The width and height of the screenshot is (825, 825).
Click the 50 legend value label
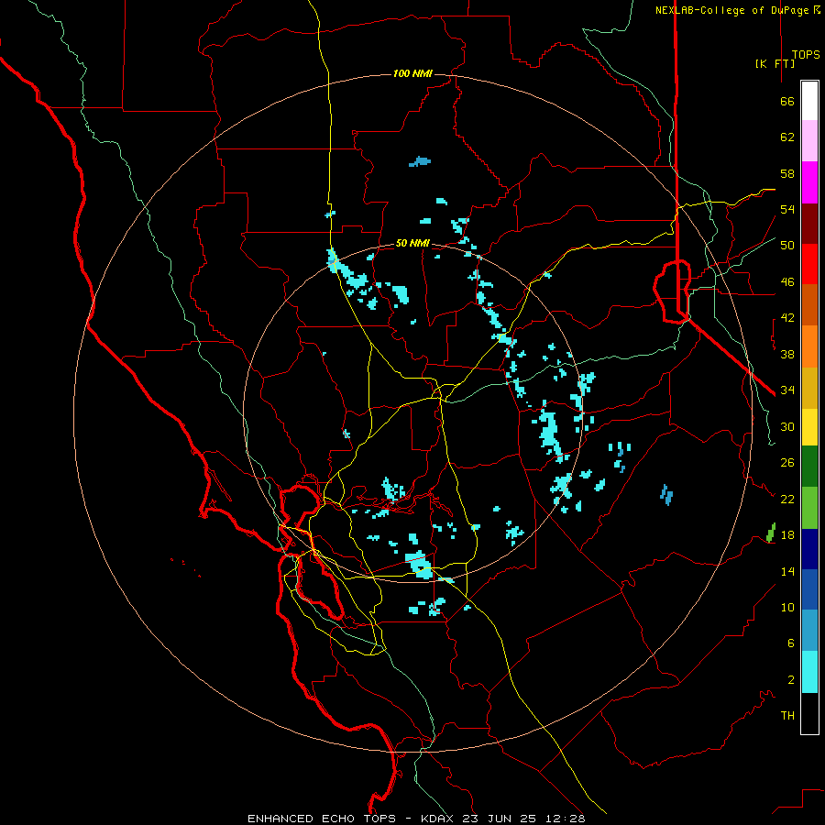coord(787,246)
